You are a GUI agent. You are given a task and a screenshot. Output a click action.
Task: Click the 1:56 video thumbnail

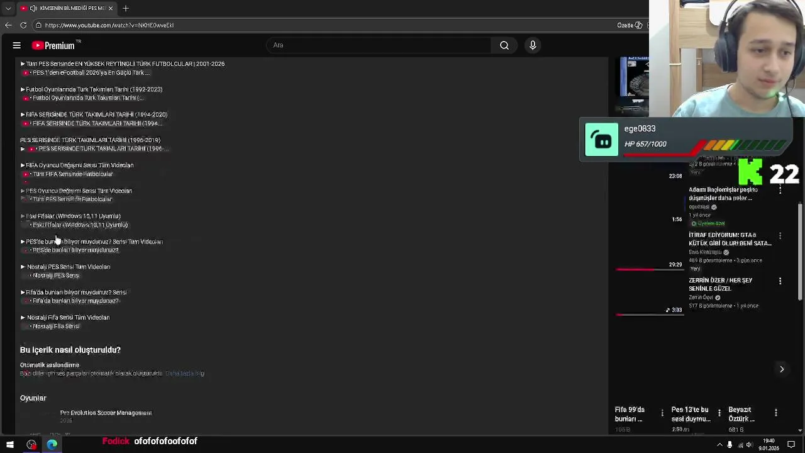pyautogui.click(x=650, y=205)
